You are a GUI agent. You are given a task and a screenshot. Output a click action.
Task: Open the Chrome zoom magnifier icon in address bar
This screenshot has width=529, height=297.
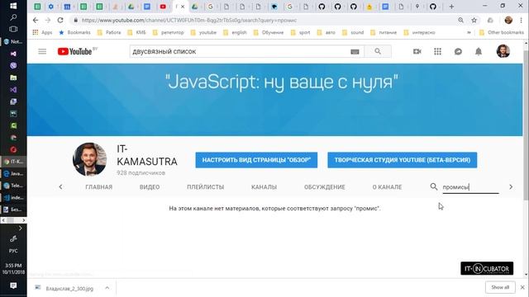461,20
